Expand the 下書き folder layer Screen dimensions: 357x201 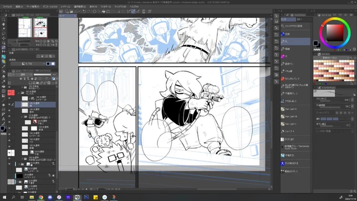[x=17, y=182]
